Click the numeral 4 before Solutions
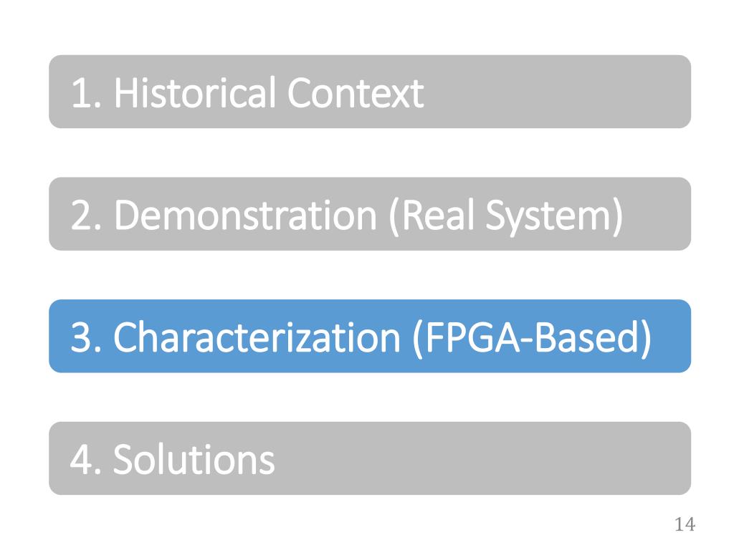The height and width of the screenshot is (550, 734). pos(82,459)
